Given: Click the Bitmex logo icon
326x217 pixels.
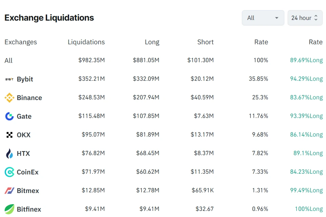Looking at the screenshot, I should coord(9,191).
